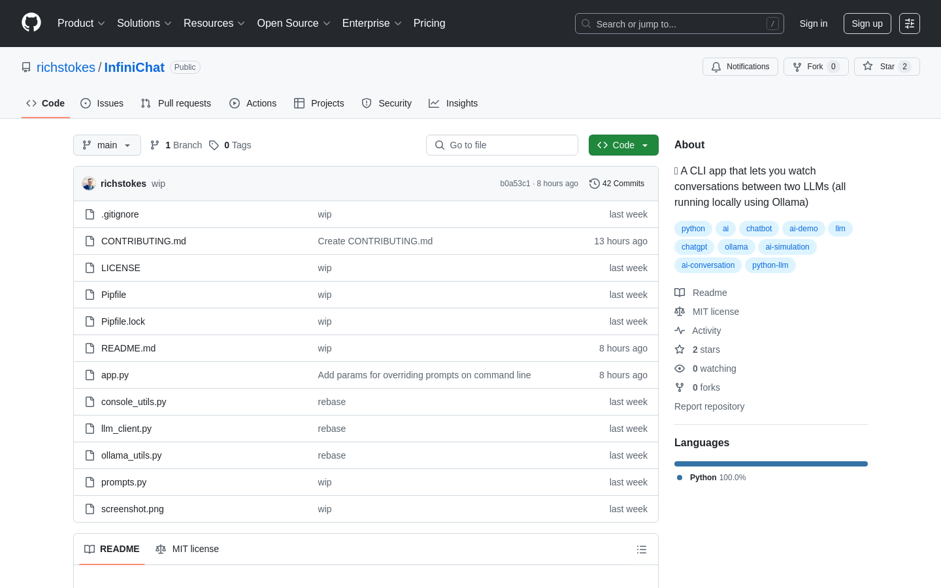
Task: Switch to the Actions tab
Action: tap(253, 103)
